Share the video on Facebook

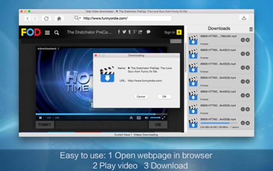point(119,32)
